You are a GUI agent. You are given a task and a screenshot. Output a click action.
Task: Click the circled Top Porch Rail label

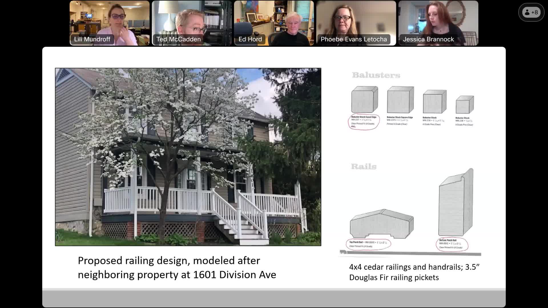[x=368, y=244]
